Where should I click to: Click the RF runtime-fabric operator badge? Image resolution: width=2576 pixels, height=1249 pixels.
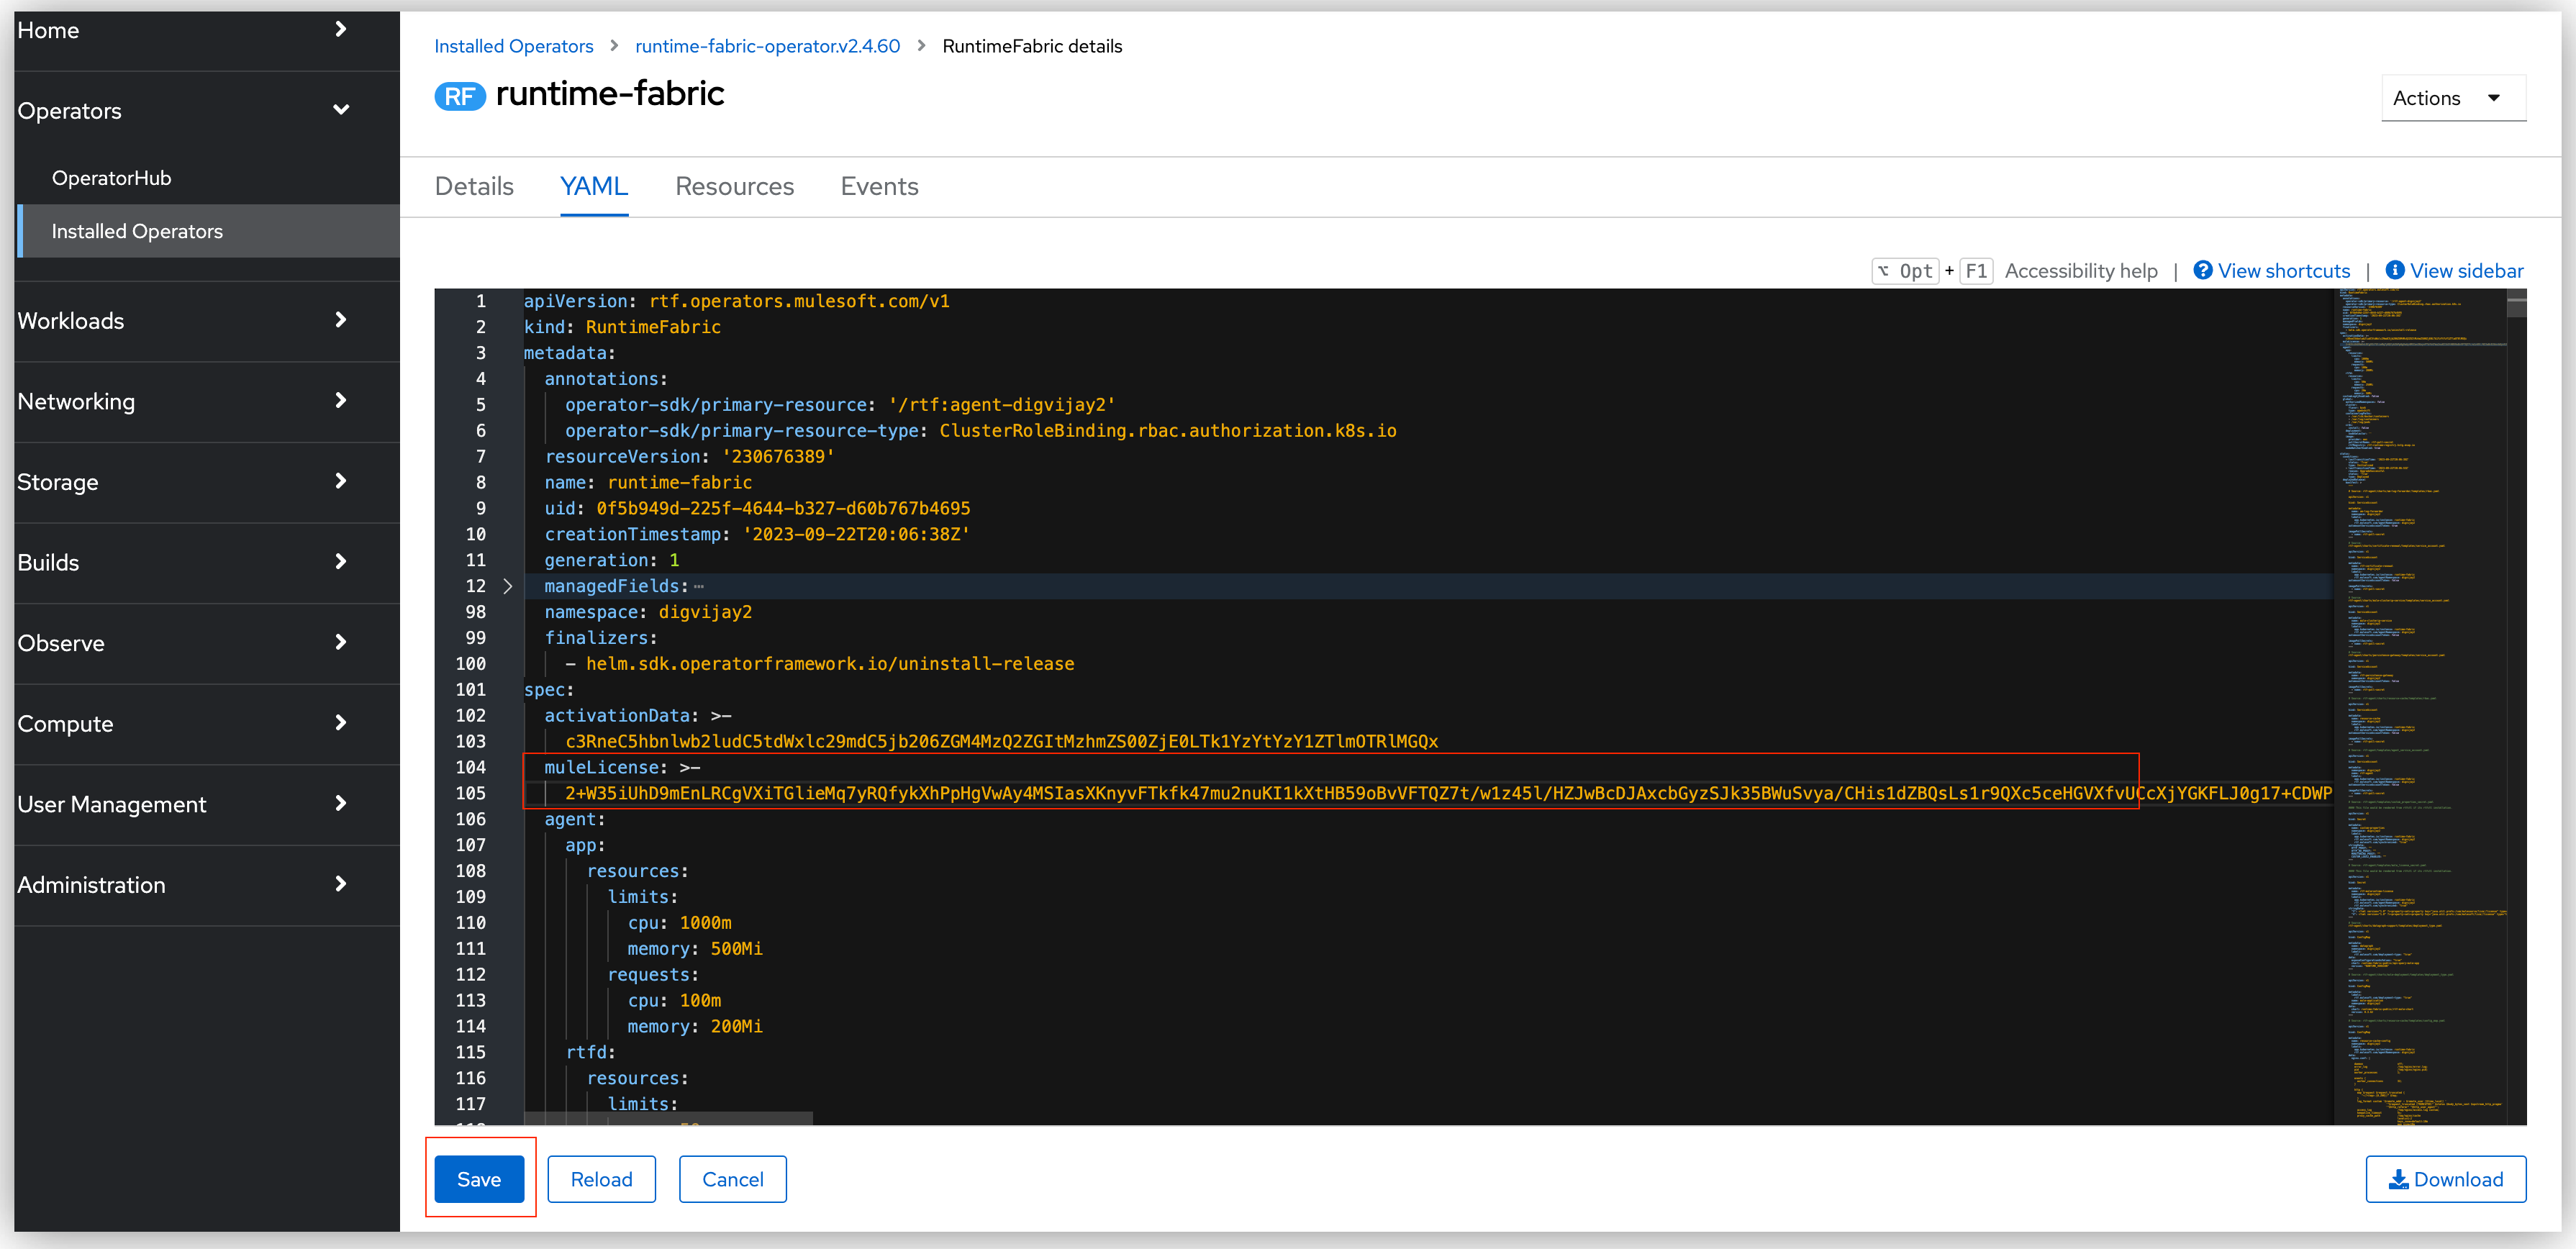pos(460,96)
